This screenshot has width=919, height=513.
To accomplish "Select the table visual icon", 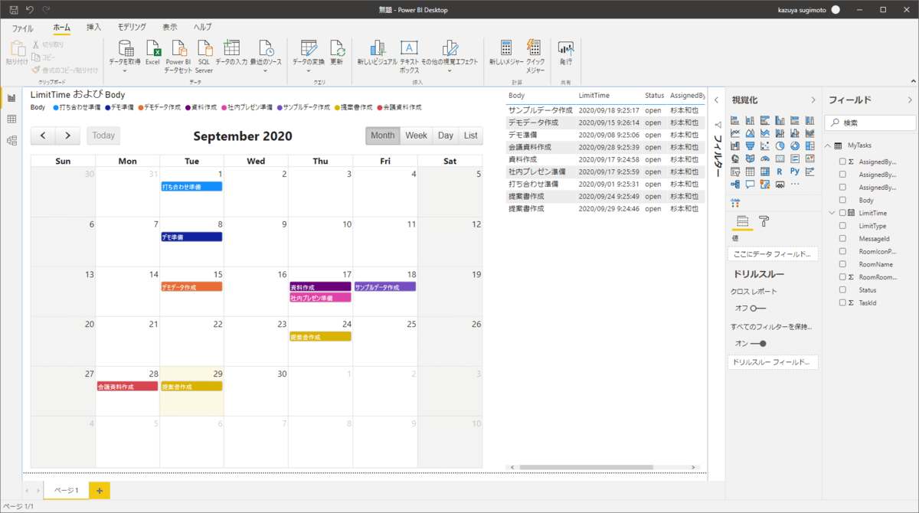I will 750,172.
